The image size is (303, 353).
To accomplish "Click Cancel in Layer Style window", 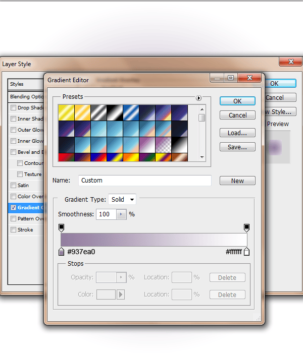I will click(x=280, y=97).
